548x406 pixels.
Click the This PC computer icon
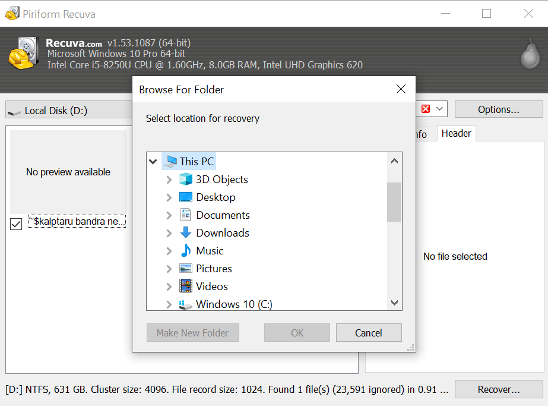coord(171,161)
